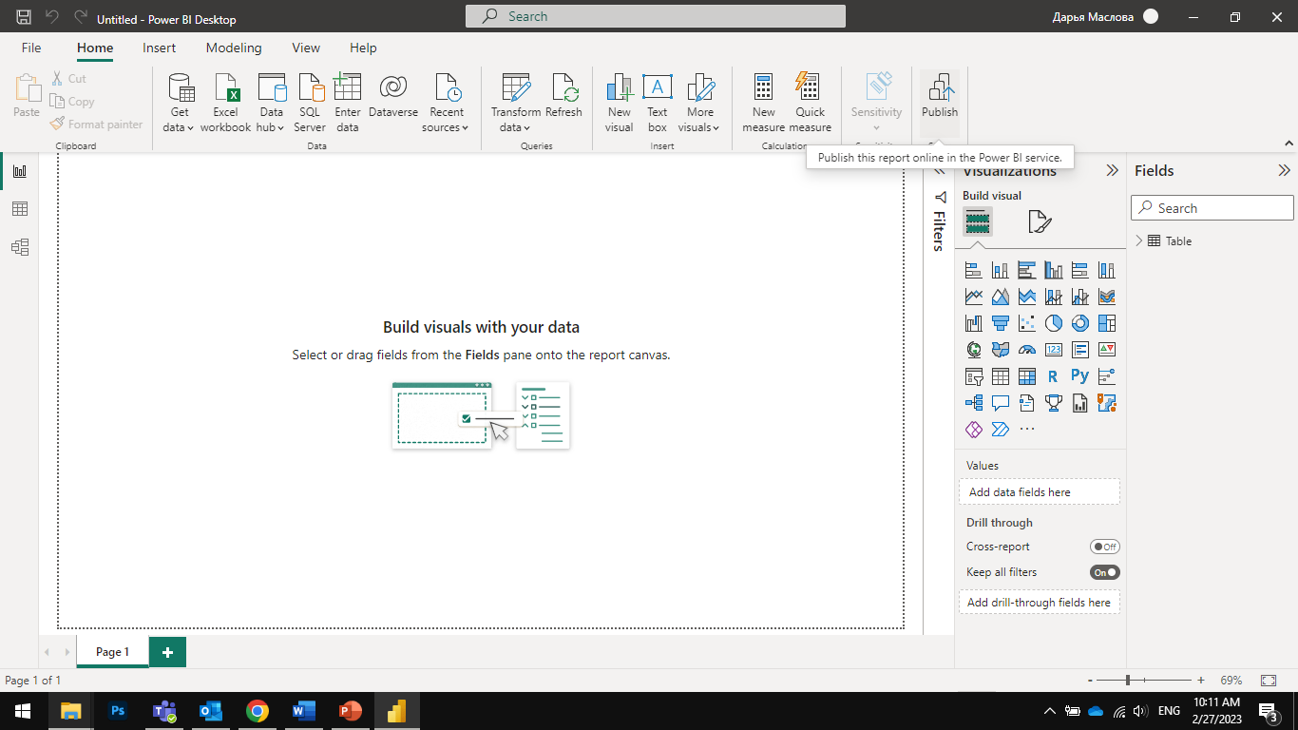
Task: Add the Slicer visual
Action: [973, 376]
